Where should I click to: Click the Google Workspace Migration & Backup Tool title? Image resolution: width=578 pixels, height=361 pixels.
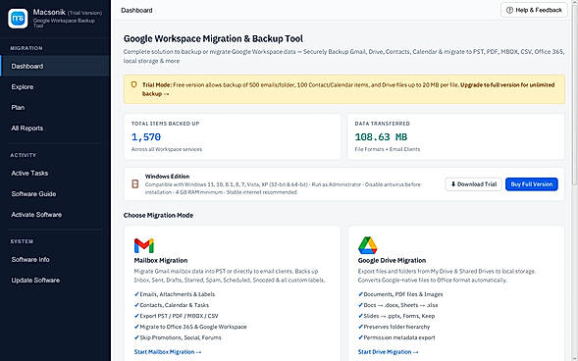click(x=213, y=38)
